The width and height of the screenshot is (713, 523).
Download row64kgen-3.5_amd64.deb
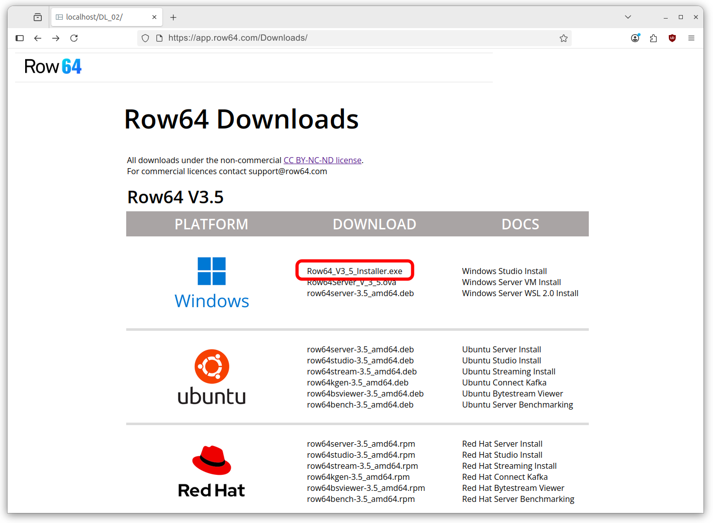[x=358, y=382]
